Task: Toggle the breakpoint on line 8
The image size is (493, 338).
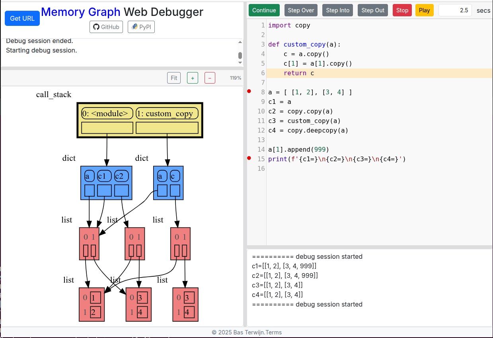Action: pyautogui.click(x=249, y=91)
